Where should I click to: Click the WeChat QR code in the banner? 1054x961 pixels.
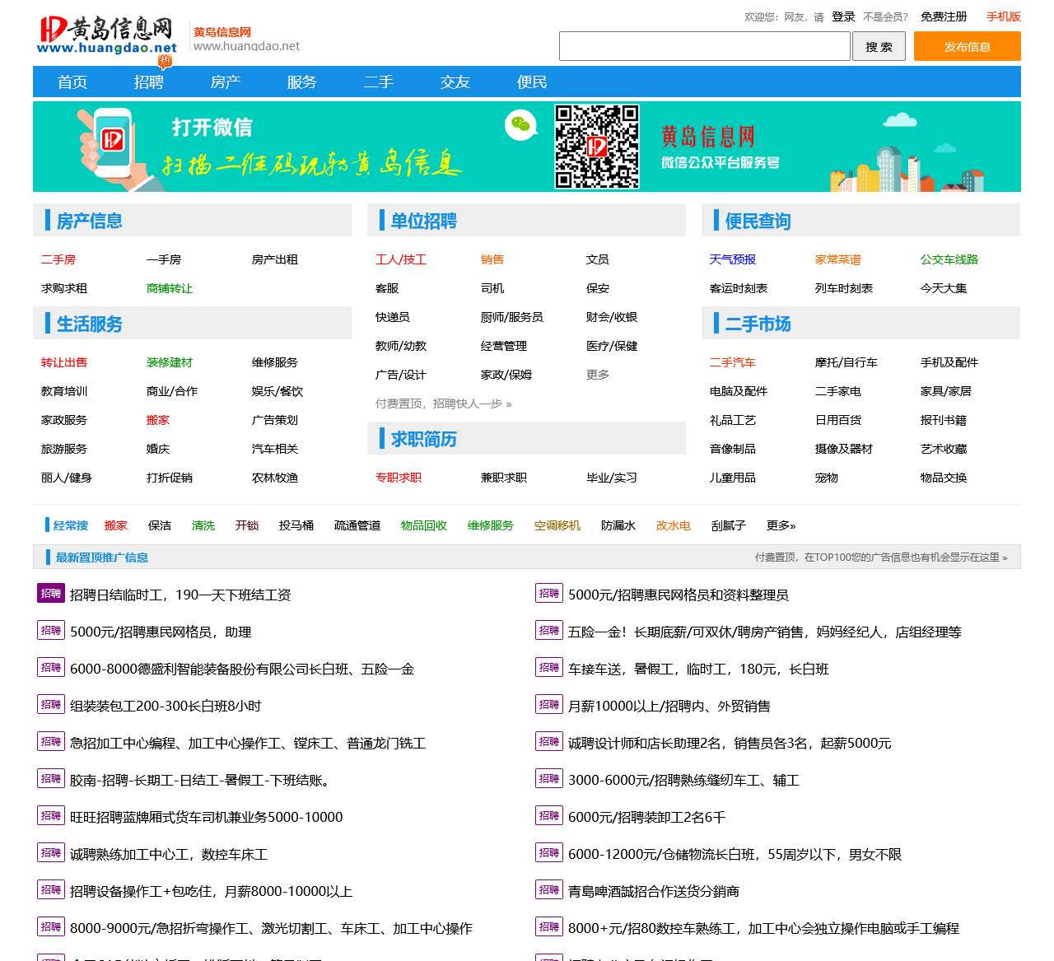(596, 147)
